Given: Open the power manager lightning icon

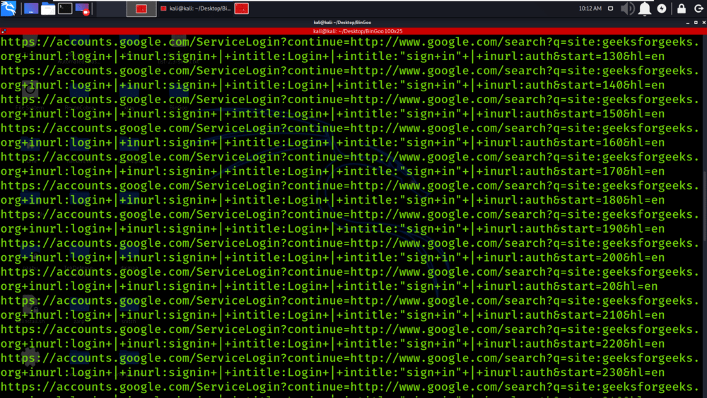Looking at the screenshot, I should (x=662, y=8).
